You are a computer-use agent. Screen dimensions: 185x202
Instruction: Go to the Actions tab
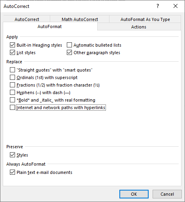pos(139,27)
